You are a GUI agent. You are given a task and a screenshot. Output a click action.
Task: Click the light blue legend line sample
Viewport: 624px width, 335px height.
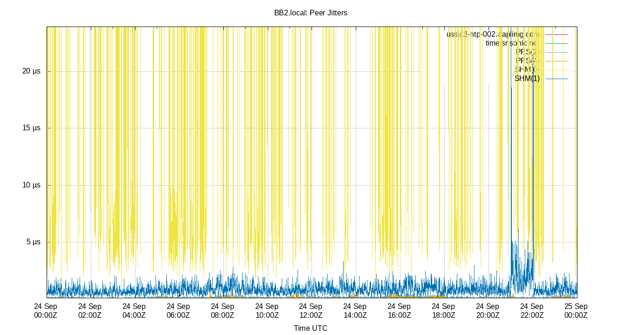click(x=556, y=52)
